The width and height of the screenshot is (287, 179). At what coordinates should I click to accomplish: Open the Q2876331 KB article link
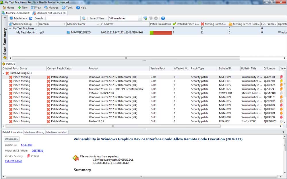38,151
